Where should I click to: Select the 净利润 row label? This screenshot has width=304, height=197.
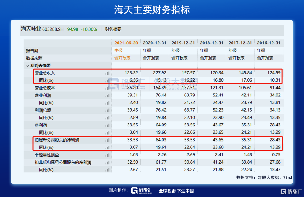(41, 125)
